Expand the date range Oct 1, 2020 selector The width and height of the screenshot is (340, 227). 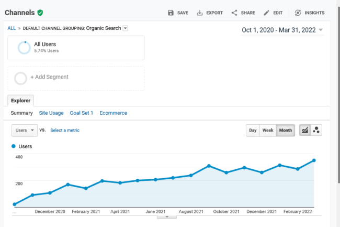(282, 30)
